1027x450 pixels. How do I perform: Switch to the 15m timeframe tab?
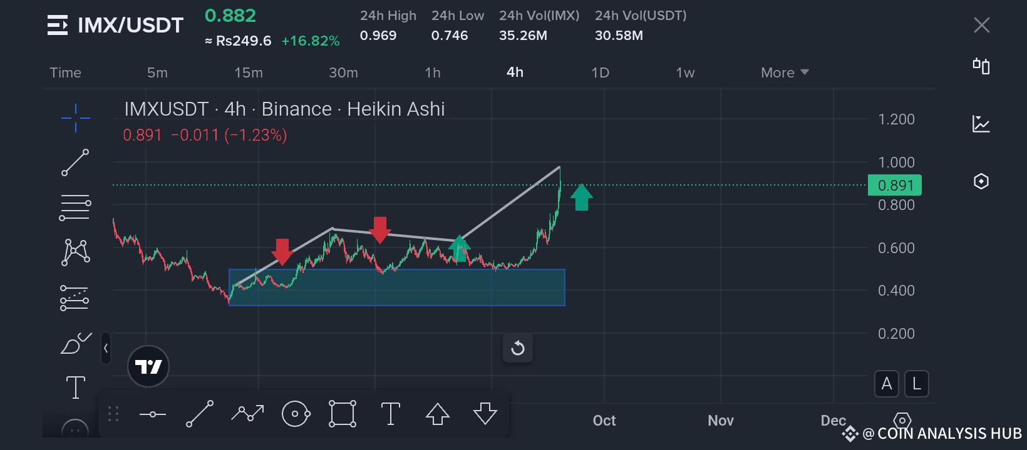coord(249,72)
